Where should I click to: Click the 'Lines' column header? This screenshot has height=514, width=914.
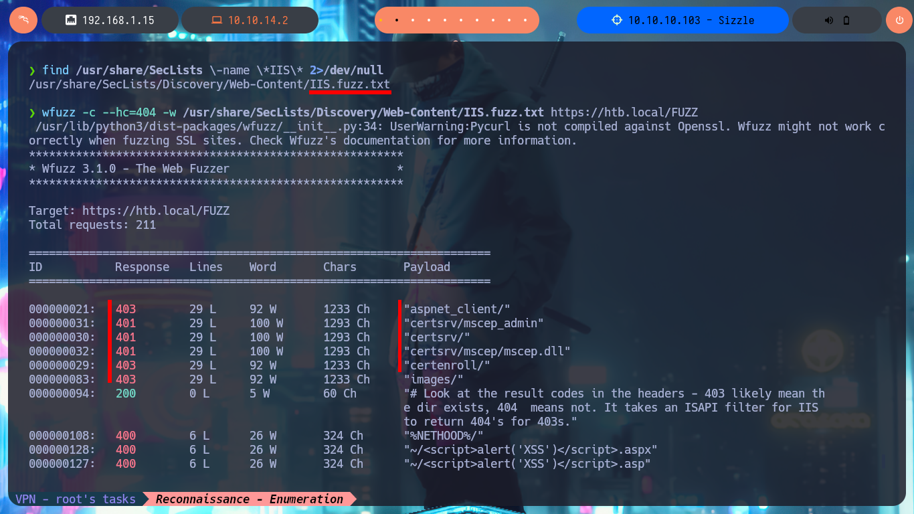tap(205, 267)
